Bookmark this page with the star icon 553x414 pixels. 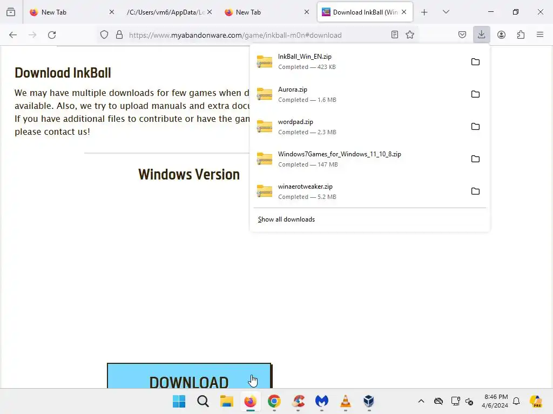pyautogui.click(x=410, y=34)
